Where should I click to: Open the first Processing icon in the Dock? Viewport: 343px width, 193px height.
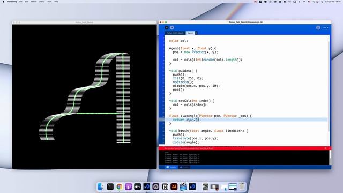[x=146, y=187]
